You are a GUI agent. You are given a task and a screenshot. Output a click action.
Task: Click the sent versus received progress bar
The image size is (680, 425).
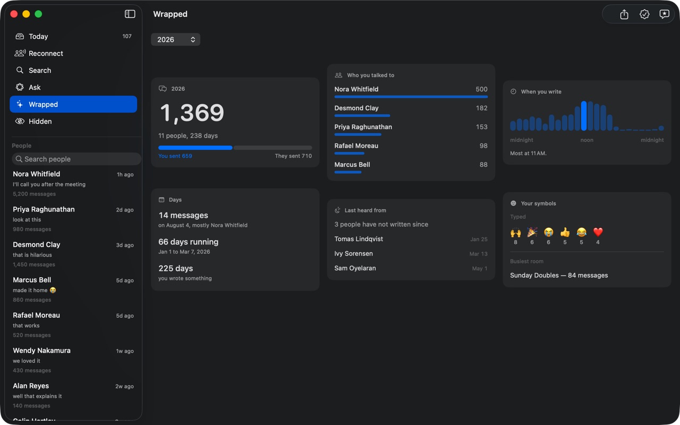click(235, 148)
